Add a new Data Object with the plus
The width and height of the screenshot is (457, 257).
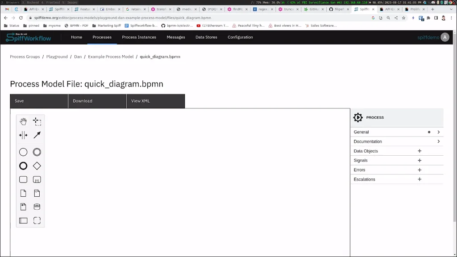click(x=419, y=151)
